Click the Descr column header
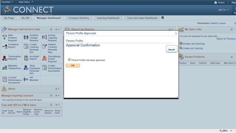236x133 pixels. pos(193,63)
